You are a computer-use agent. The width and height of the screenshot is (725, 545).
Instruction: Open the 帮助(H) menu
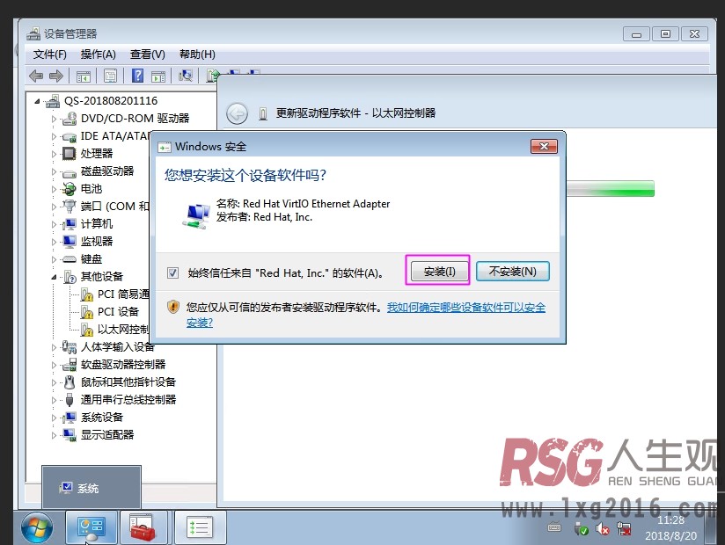click(x=197, y=54)
